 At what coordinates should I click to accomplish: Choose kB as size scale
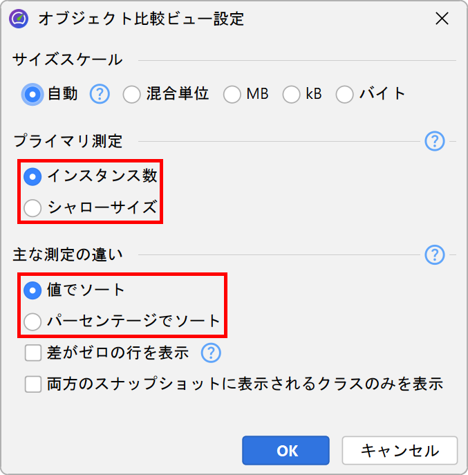tap(292, 94)
